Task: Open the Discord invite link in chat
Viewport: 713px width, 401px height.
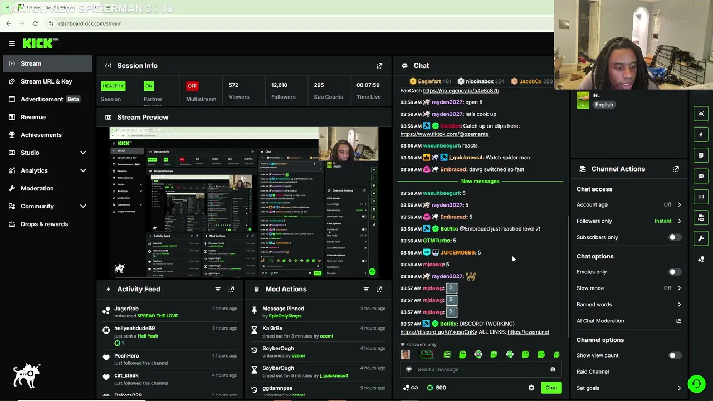Action: click(x=438, y=332)
